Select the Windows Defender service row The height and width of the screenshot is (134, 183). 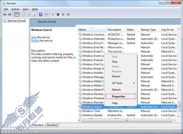128,39
